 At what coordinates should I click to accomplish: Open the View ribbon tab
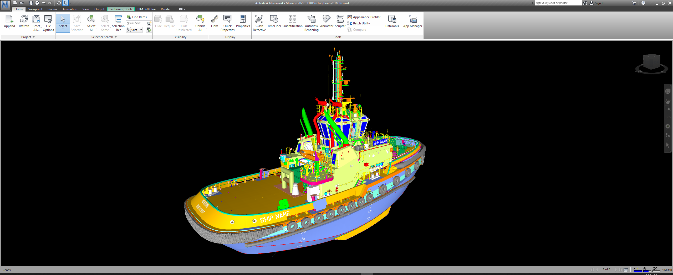[86, 9]
